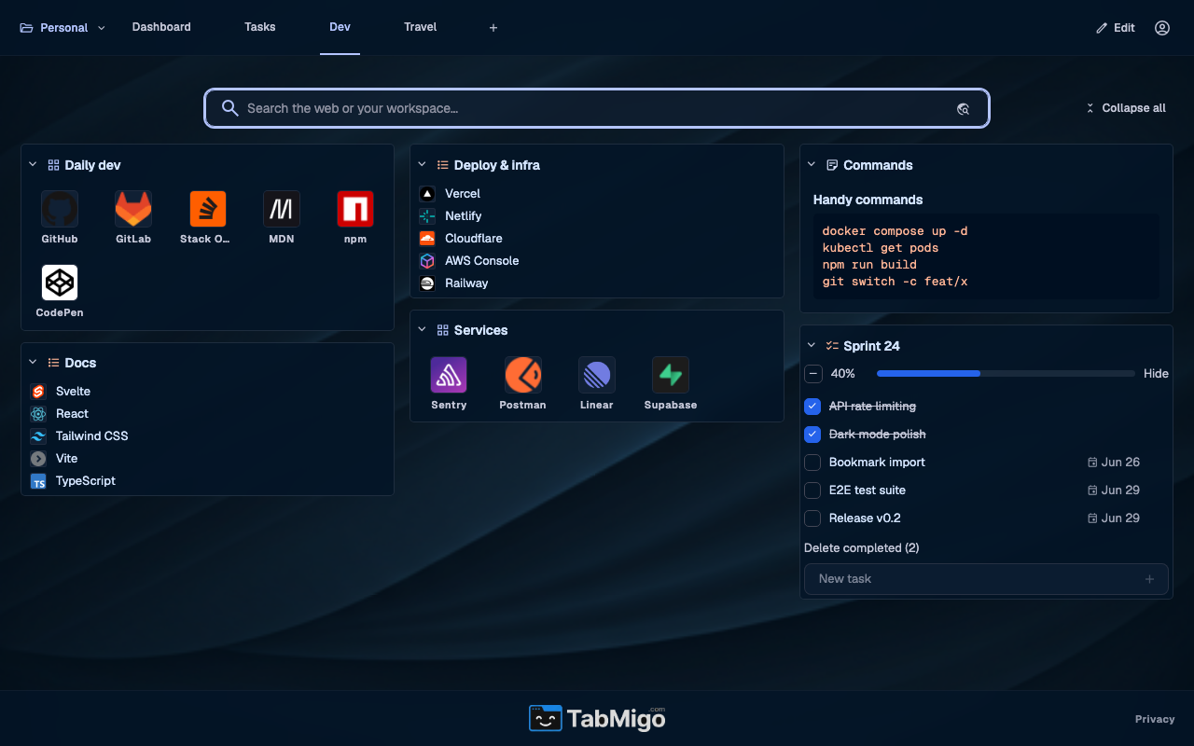Viewport: 1194px width, 746px height.
Task: Click the Vite icon in Docs
Action: point(38,459)
